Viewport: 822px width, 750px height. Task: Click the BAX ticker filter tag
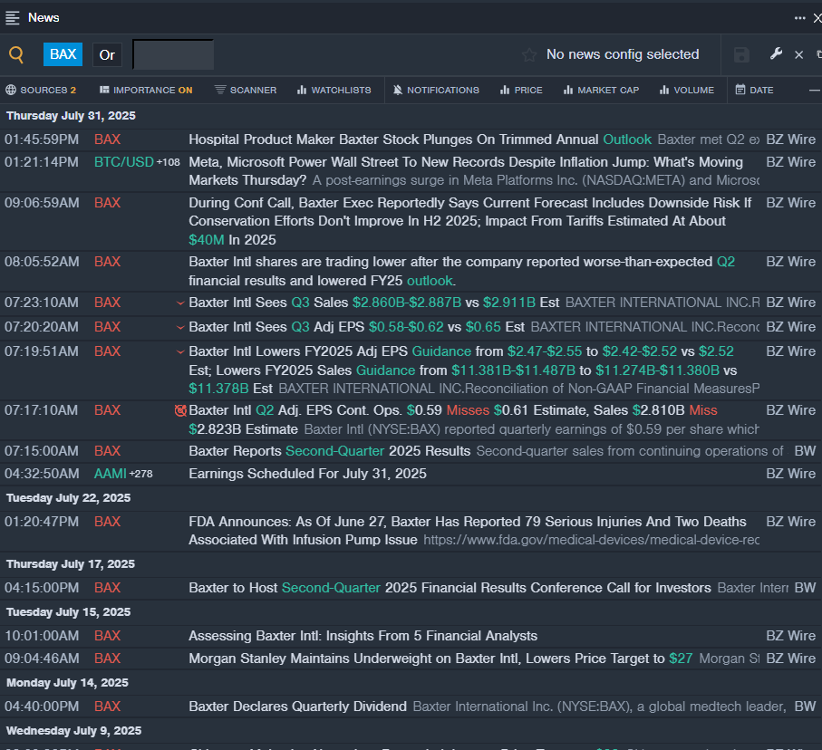63,54
